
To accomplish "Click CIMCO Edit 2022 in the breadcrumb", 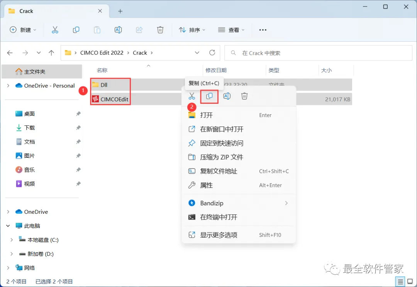I will tap(102, 53).
